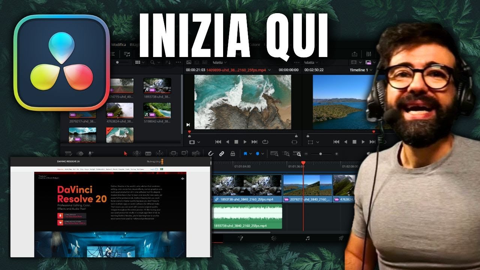Add a blue flag to clip

click(246, 153)
